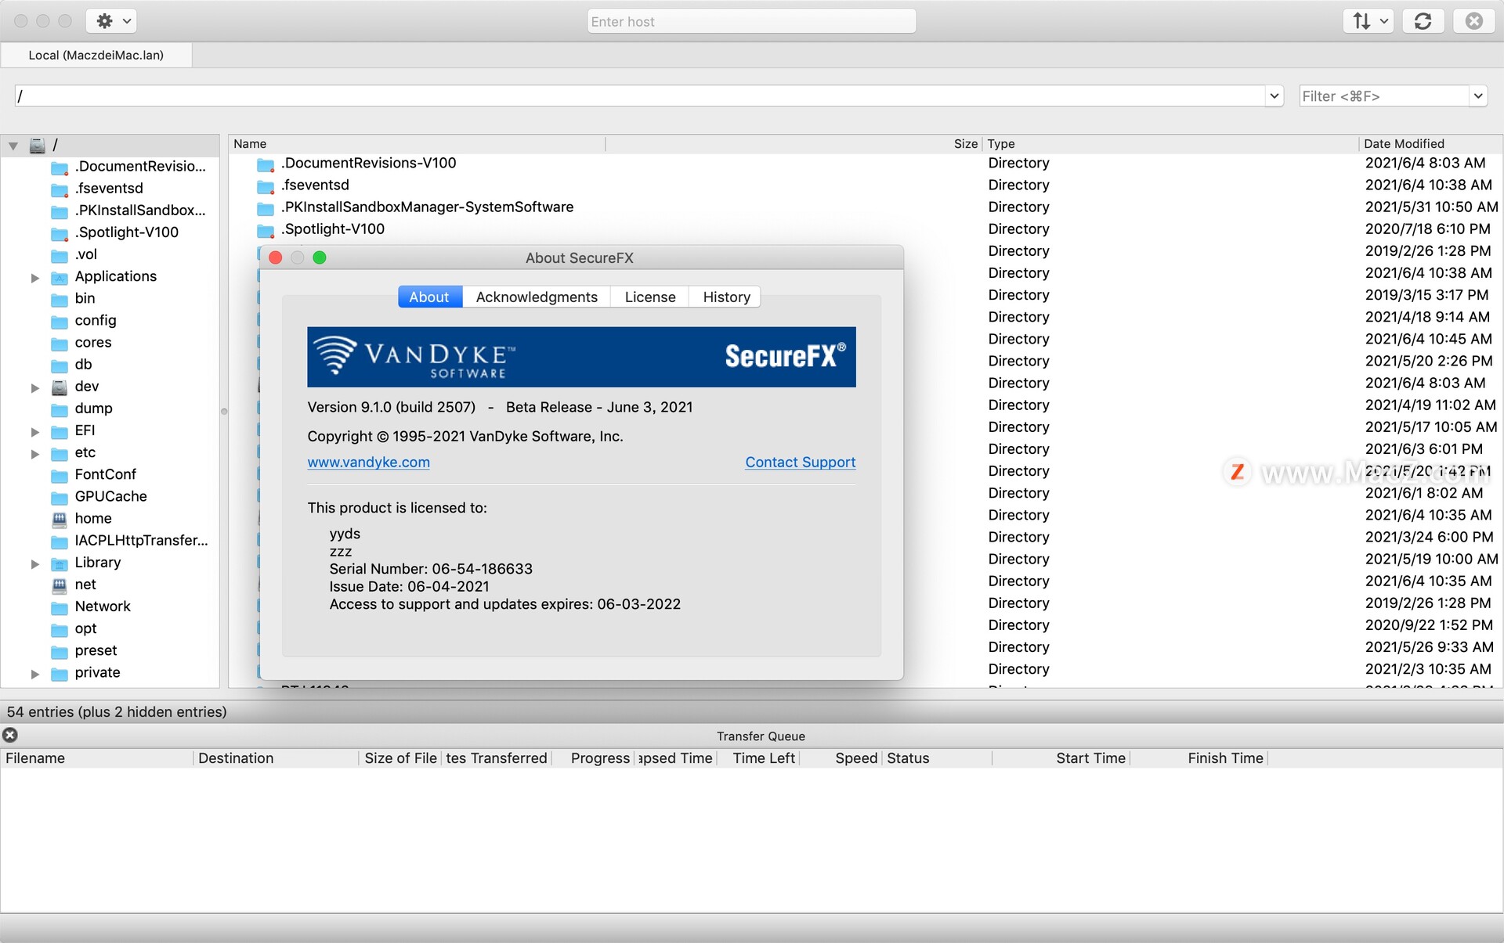Image resolution: width=1504 pixels, height=943 pixels.
Task: Select the config folder in tree
Action: pyautogui.click(x=96, y=320)
